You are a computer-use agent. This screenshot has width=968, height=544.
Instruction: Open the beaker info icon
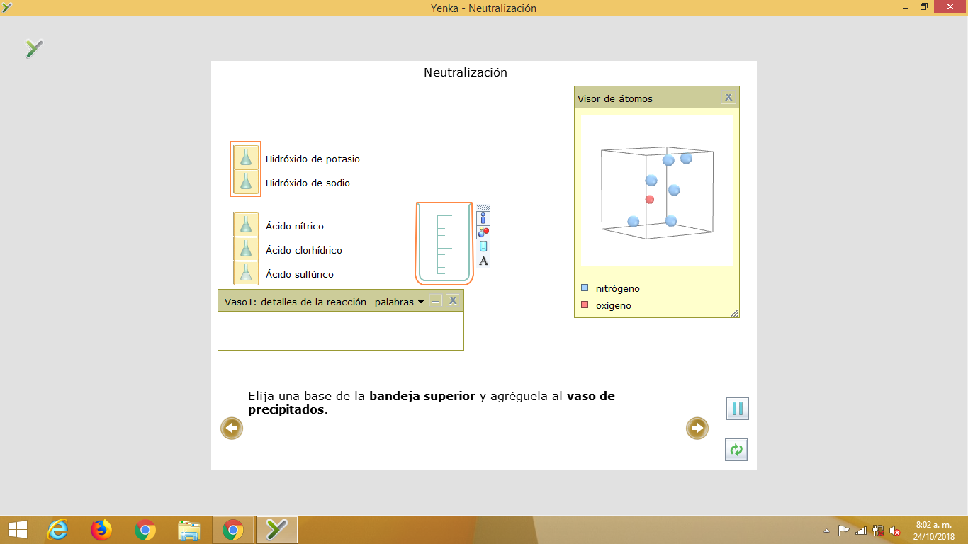483,218
